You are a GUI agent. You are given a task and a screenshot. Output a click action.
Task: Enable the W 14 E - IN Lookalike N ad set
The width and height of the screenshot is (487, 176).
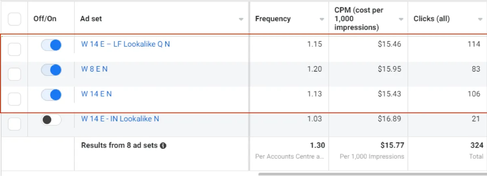[51, 120]
